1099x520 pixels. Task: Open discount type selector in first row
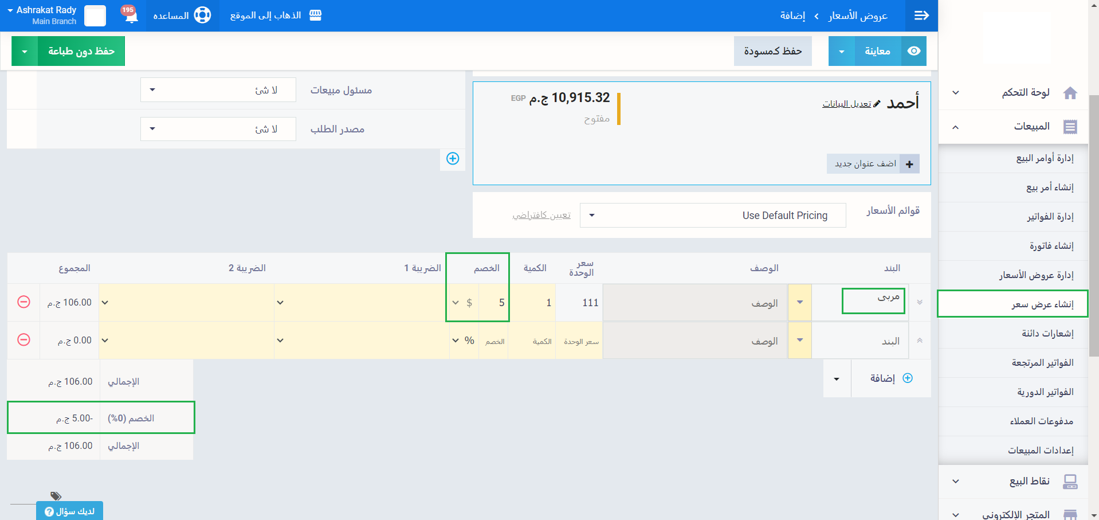(x=462, y=303)
